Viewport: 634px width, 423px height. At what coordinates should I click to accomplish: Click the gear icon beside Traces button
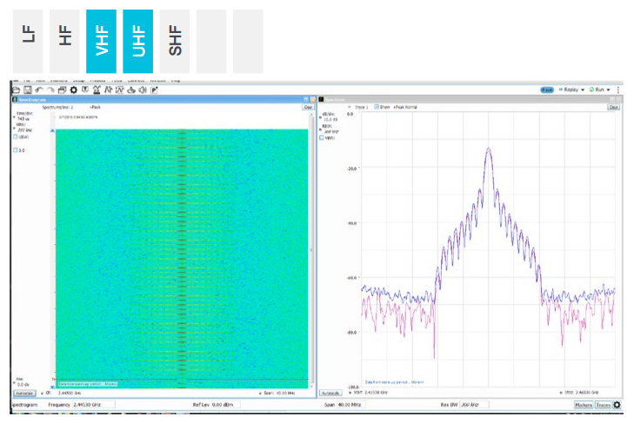[x=617, y=405]
